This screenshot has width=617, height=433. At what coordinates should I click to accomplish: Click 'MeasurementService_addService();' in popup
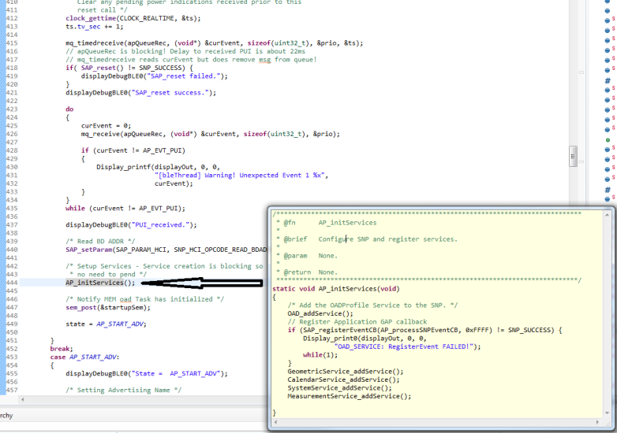(x=350, y=396)
